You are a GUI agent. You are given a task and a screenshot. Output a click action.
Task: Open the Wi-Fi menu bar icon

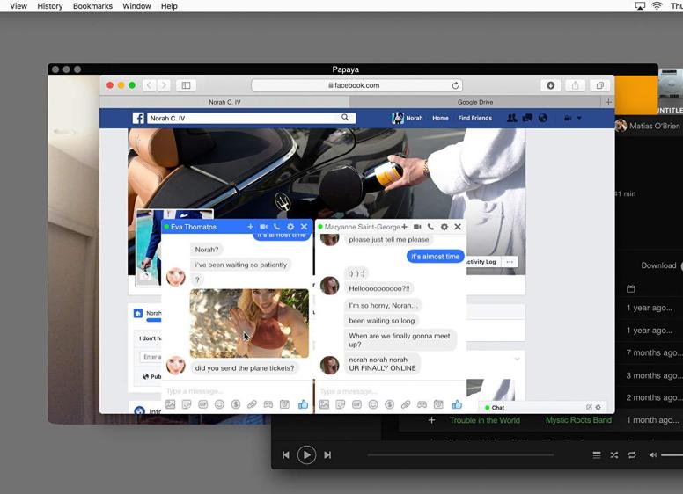point(657,6)
